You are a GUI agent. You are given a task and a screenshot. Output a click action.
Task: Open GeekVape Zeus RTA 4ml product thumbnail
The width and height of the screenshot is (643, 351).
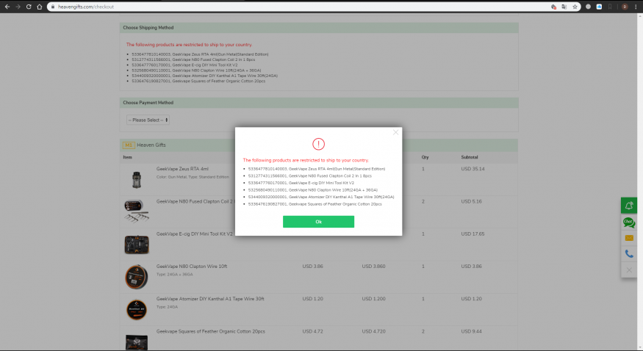pyautogui.click(x=137, y=179)
